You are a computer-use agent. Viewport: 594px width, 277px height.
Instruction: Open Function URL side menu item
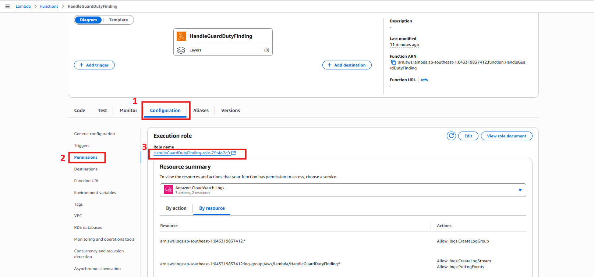click(x=87, y=181)
